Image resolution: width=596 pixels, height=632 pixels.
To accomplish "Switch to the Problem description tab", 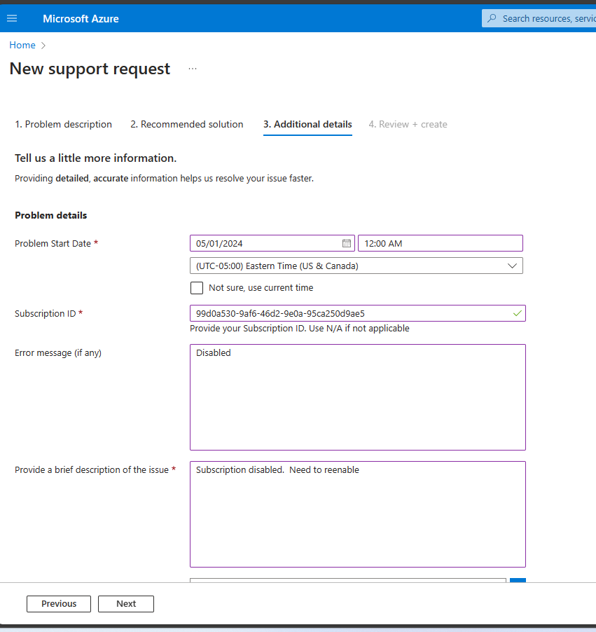I will click(x=63, y=124).
